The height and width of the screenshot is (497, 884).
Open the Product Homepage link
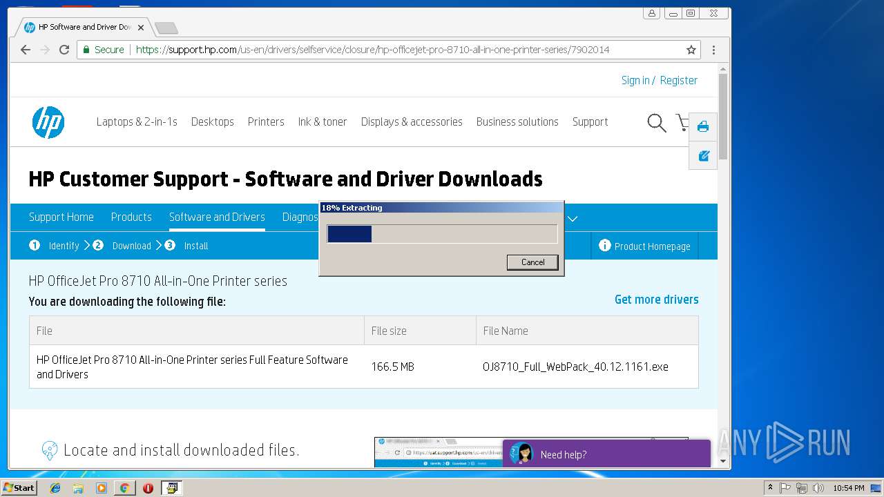(x=653, y=246)
